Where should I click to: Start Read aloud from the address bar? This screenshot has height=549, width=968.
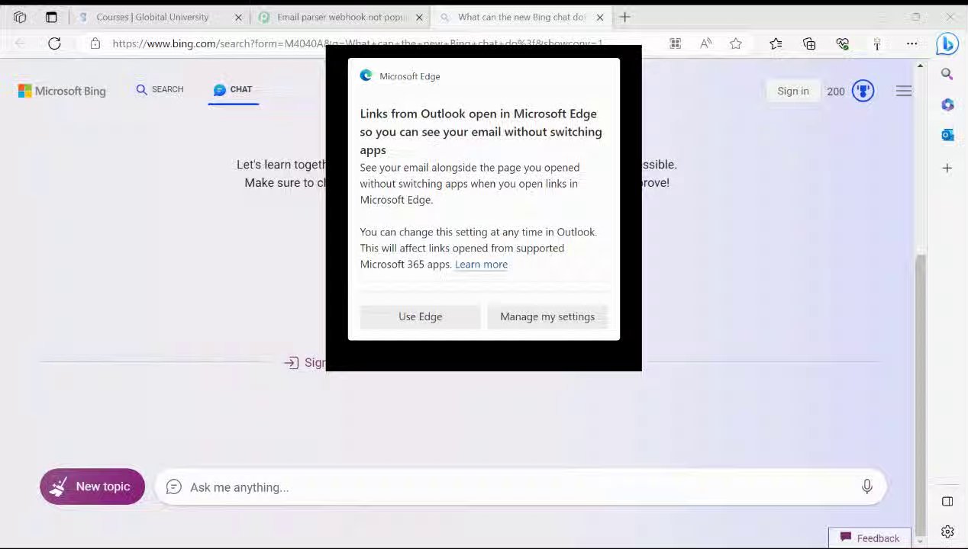coord(705,43)
